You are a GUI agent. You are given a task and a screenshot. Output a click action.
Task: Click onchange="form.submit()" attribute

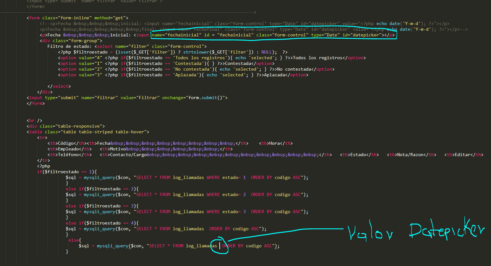point(193,98)
